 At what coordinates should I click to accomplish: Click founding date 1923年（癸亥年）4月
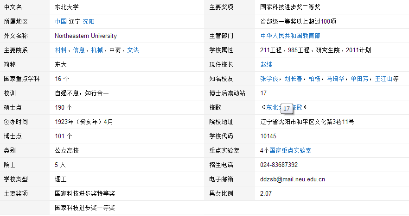[84, 122]
